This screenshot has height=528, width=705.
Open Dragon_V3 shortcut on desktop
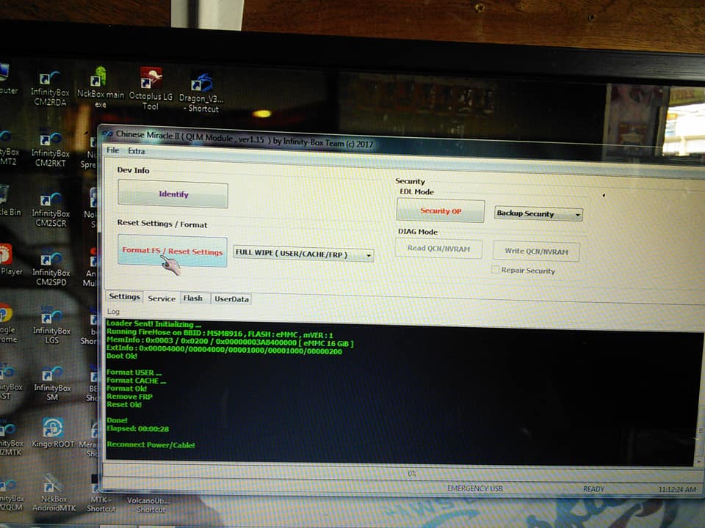(201, 93)
